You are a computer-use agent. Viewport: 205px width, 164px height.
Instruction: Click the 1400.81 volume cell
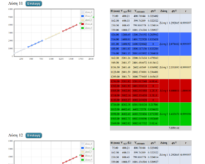click(126, 40)
